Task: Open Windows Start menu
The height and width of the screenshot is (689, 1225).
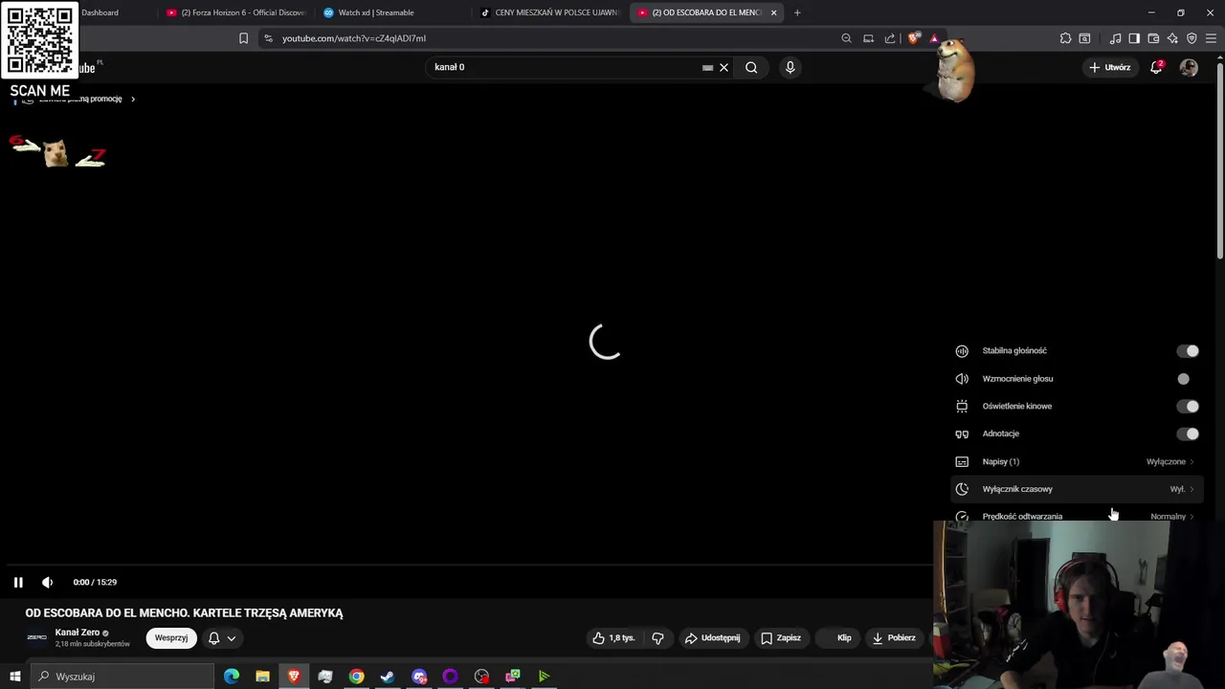Action: point(14,677)
